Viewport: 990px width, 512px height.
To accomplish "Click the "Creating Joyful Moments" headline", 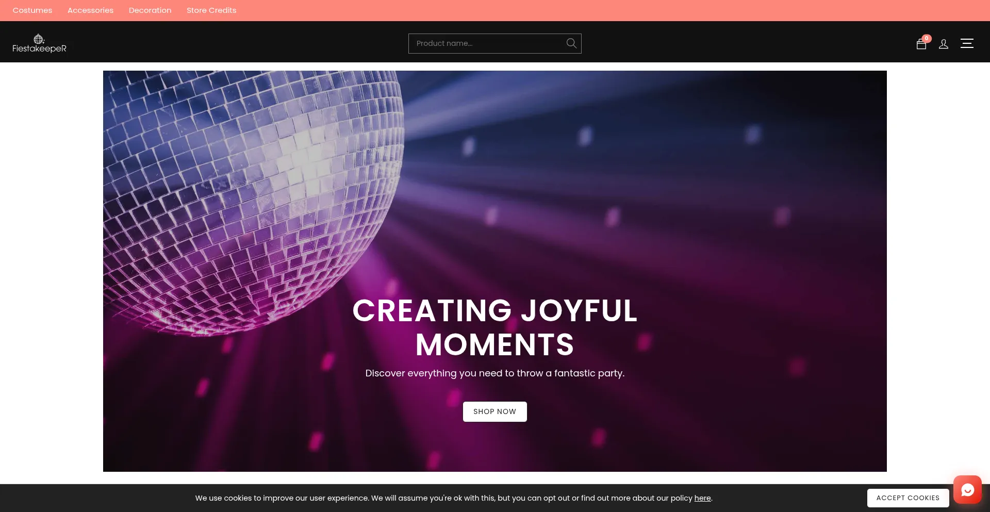I will coord(495,327).
